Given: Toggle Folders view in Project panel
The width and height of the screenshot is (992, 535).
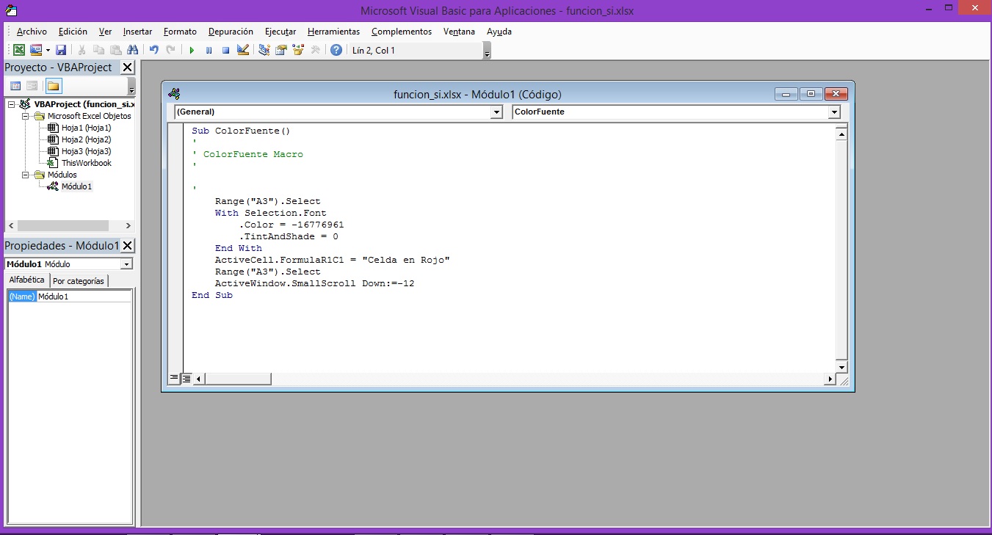Looking at the screenshot, I should click(54, 86).
